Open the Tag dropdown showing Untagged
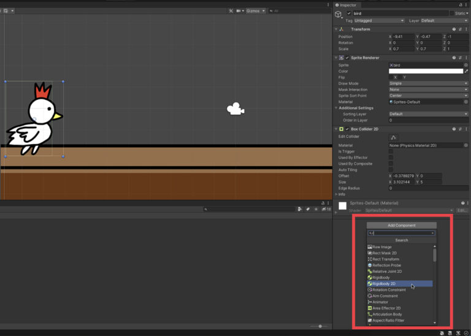Viewport: 471px width, 336px height. click(x=379, y=21)
